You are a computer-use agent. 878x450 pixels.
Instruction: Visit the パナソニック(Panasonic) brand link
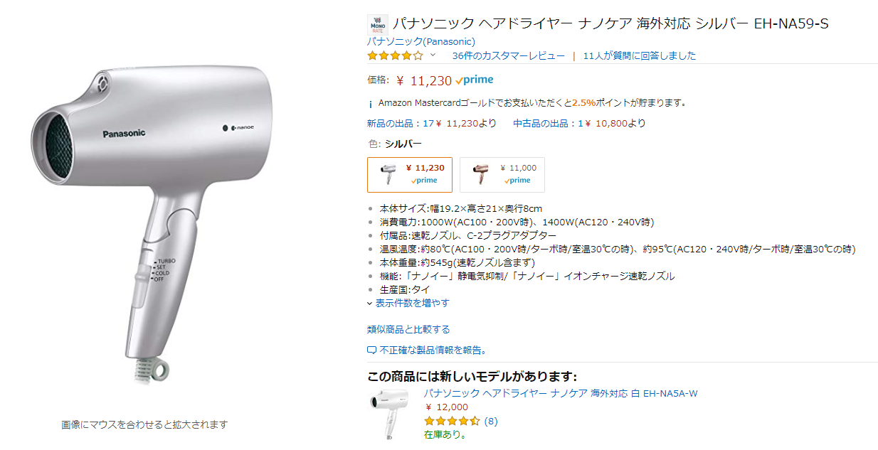(421, 41)
